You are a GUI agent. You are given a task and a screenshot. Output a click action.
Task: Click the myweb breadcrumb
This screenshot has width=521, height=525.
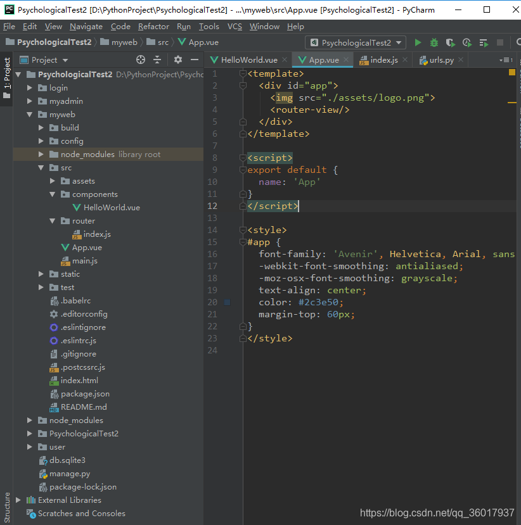[119, 42]
